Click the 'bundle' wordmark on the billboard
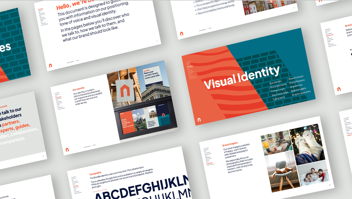 click(147, 70)
